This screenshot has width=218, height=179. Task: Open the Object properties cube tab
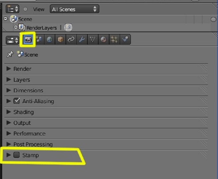(60, 40)
